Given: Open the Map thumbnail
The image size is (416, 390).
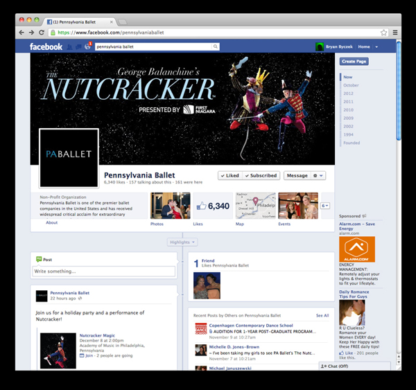Looking at the screenshot, I should pyautogui.click(x=255, y=206).
